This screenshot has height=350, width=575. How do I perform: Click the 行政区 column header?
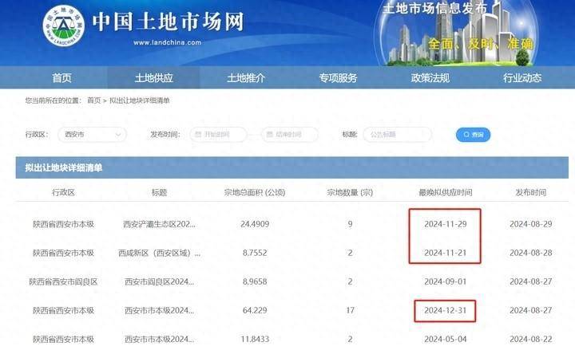click(x=63, y=192)
